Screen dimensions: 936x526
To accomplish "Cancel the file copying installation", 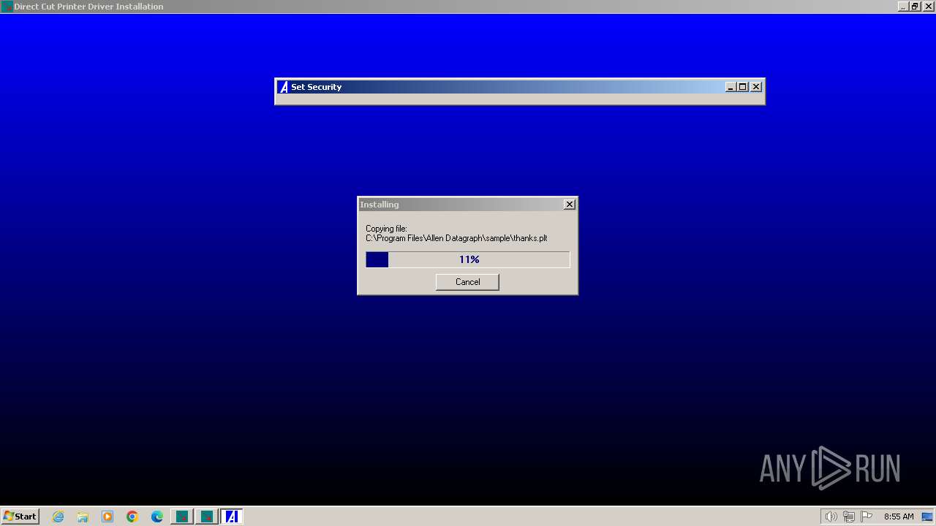I will (467, 282).
